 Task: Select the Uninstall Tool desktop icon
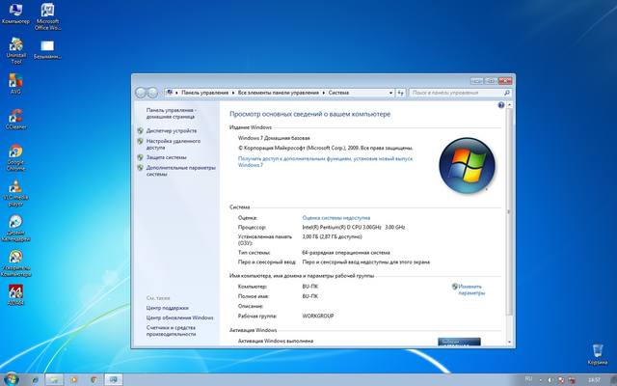click(x=15, y=51)
